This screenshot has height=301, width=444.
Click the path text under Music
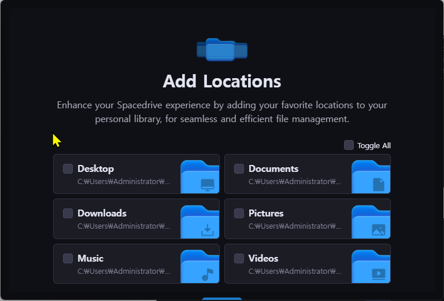click(x=124, y=271)
